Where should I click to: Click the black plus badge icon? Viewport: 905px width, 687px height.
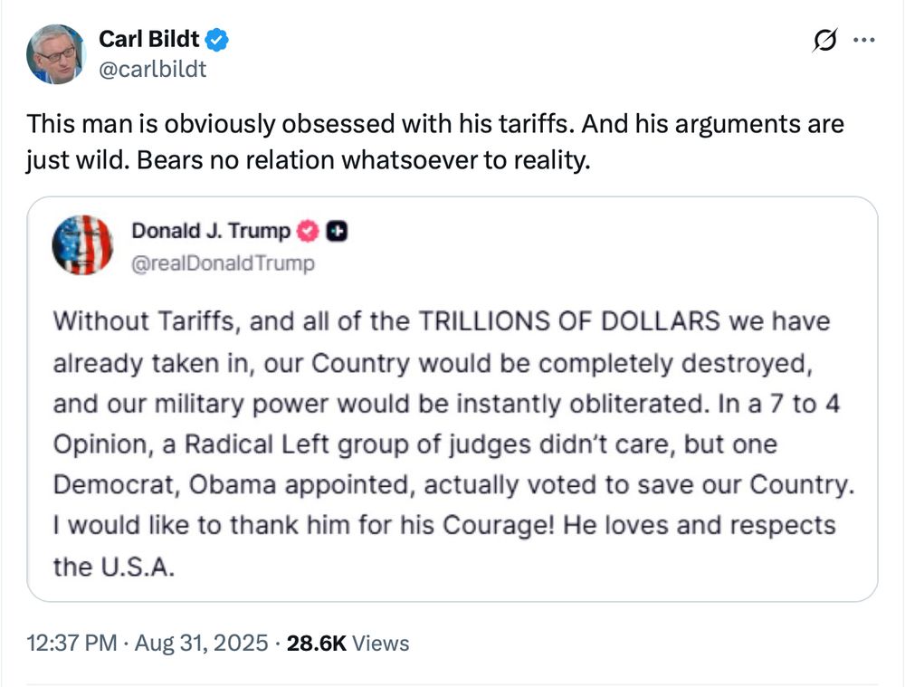(337, 231)
